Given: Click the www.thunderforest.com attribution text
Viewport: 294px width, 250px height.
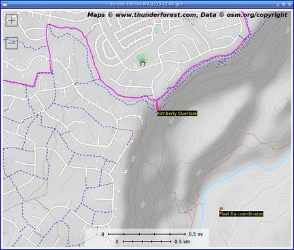Looking at the screenshot, I should 155,15.
